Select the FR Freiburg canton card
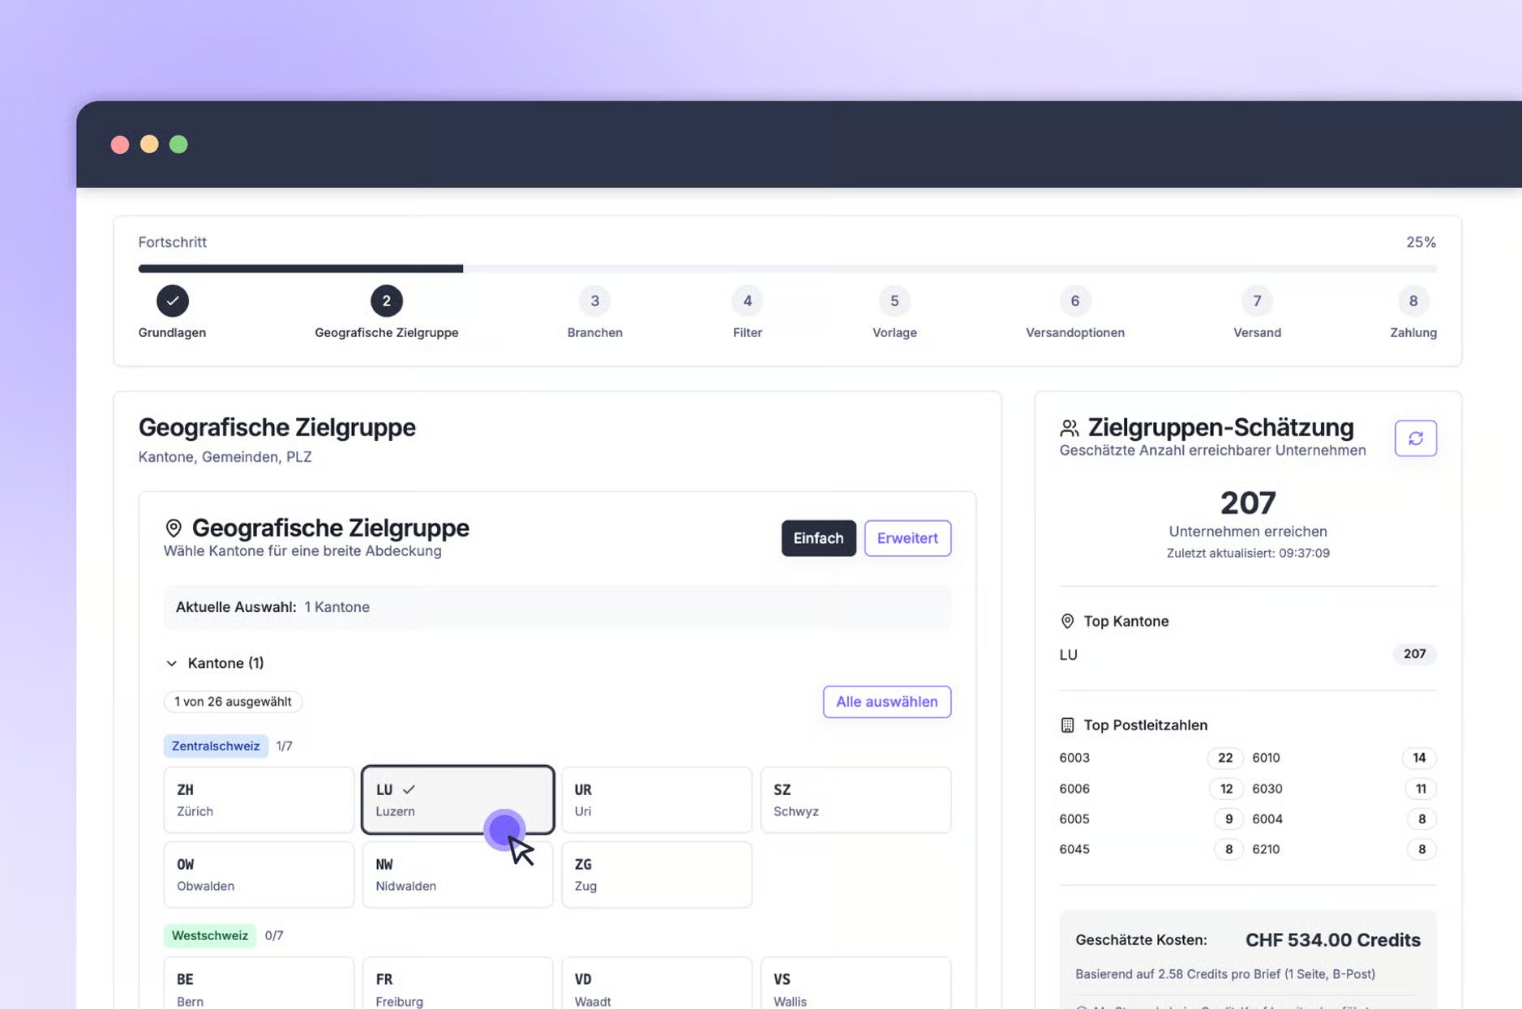Screen dimensions: 1522x1009 tap(458, 984)
